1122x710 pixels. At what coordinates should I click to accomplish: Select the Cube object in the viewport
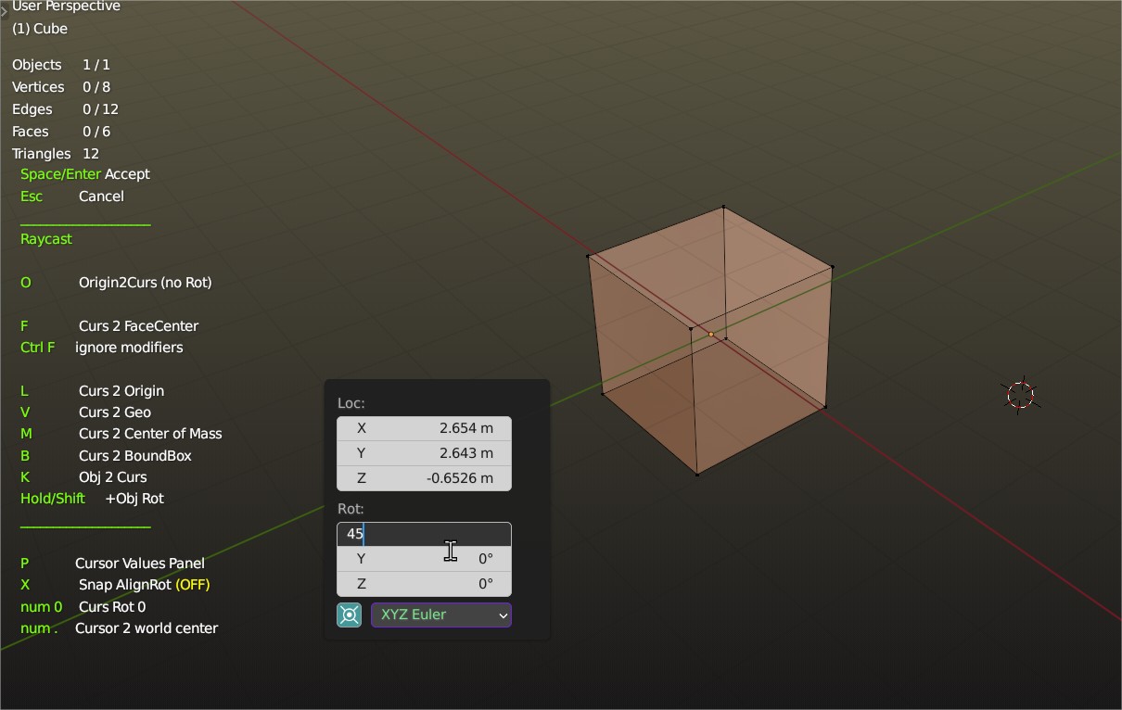(x=709, y=334)
